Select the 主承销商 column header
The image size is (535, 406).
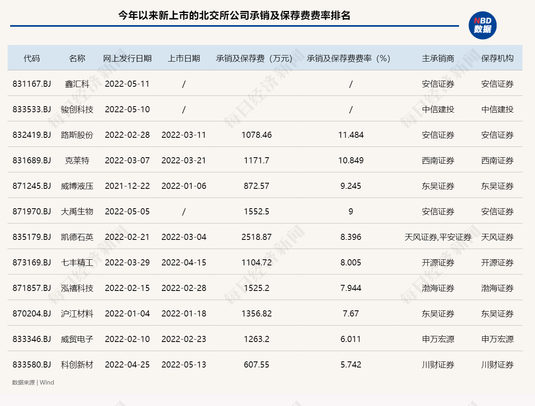pyautogui.click(x=438, y=58)
